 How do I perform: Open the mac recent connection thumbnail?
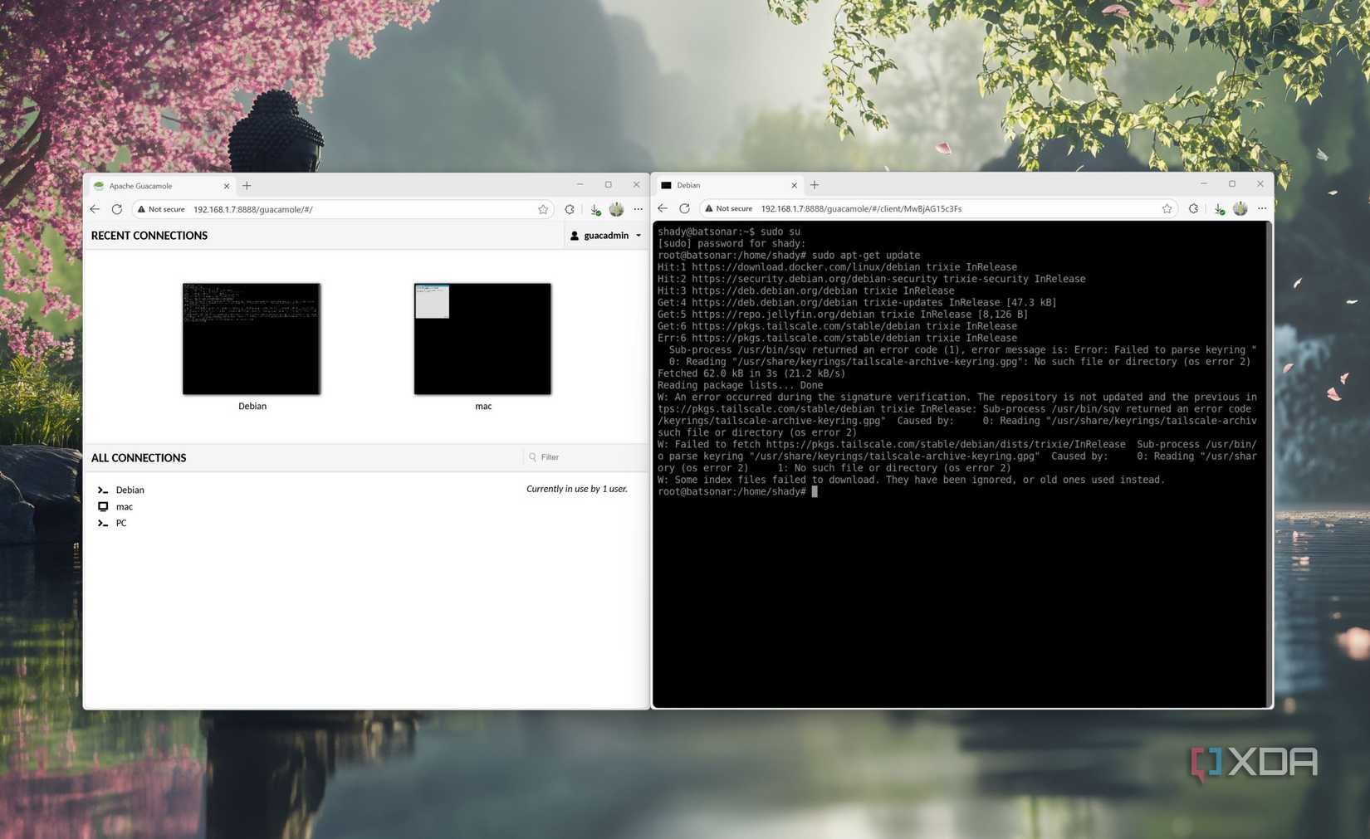[x=482, y=339]
